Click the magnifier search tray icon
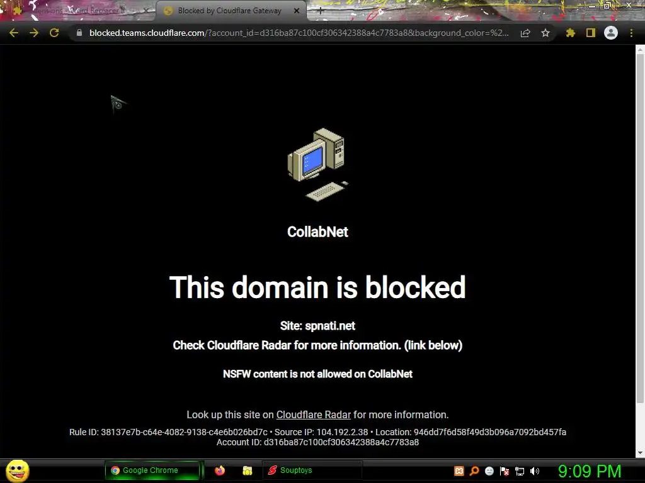This screenshot has height=483, width=645. pyautogui.click(x=474, y=471)
